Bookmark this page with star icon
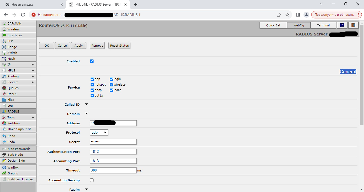This screenshot has height=192, width=364. tap(287, 15)
